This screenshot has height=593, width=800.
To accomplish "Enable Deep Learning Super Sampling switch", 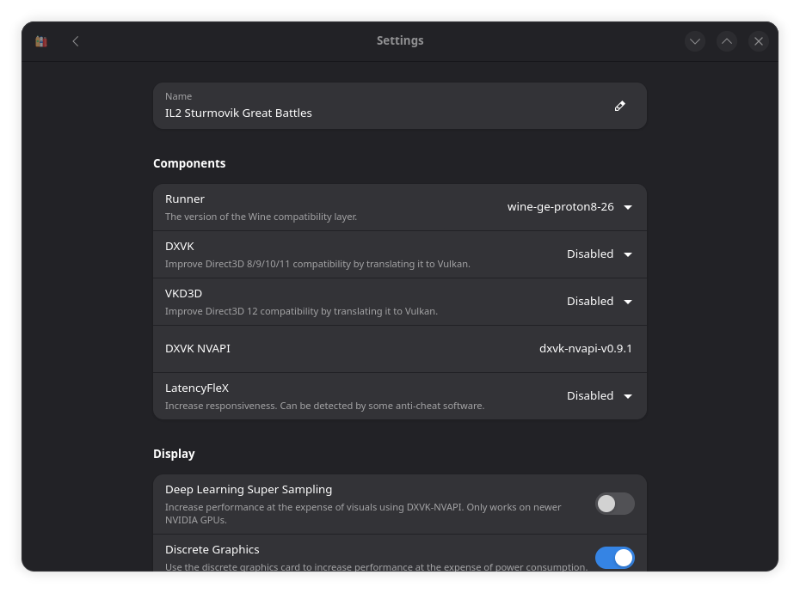I will 615,504.
